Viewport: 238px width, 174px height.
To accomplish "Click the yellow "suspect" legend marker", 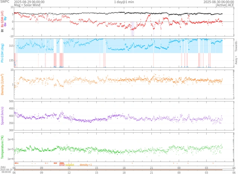I will click(70, 165).
